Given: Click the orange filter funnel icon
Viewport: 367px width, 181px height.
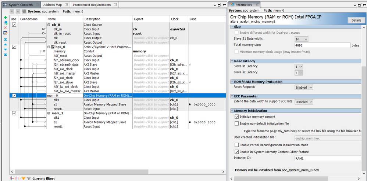Looking at the screenshot, I should [x=23, y=178].
